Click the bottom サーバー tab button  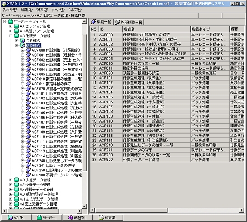[47, 218]
